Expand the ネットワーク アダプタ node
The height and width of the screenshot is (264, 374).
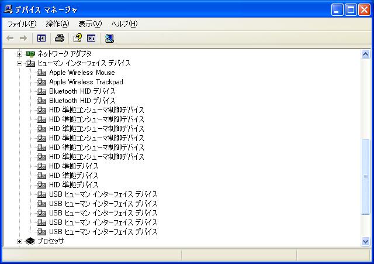coord(19,54)
